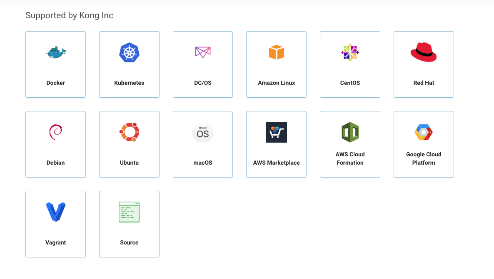Click the Ubuntu label text
Viewport: 494px width, 279px height.
click(x=129, y=163)
